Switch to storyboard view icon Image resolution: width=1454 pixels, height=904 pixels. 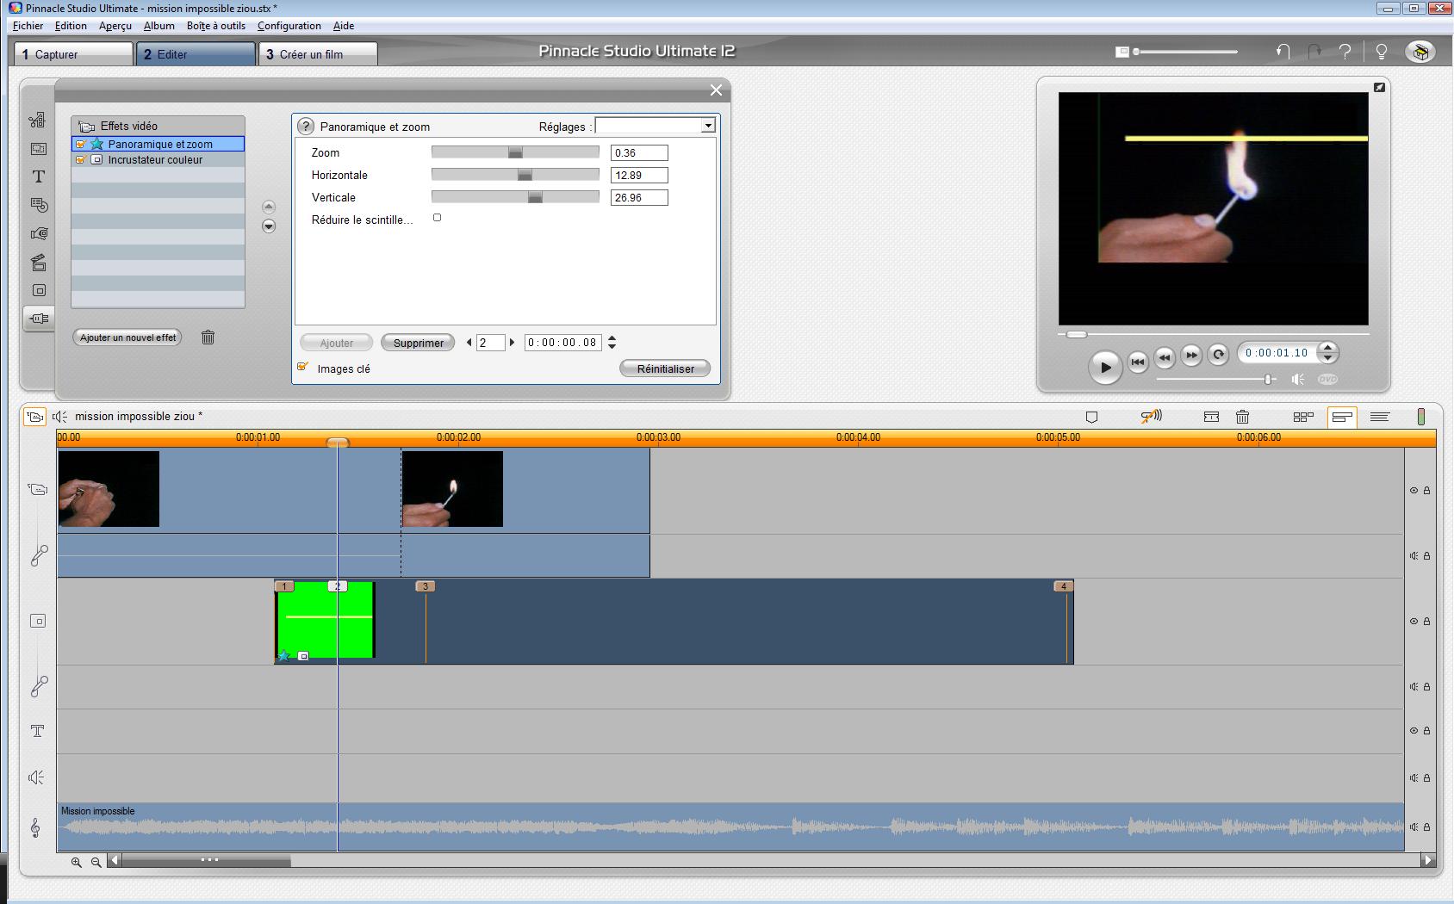tap(1302, 417)
